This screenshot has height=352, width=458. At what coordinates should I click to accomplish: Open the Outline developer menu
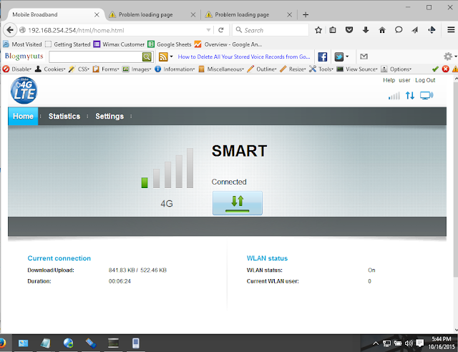pyautogui.click(x=262, y=69)
